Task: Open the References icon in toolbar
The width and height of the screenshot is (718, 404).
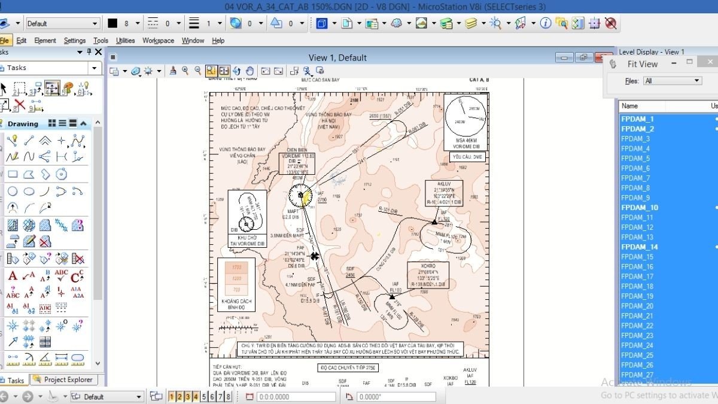Action: (x=372, y=23)
